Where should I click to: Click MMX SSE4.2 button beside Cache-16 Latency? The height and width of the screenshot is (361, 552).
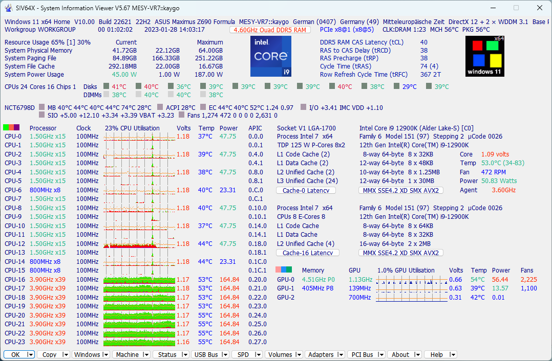tap(400, 253)
